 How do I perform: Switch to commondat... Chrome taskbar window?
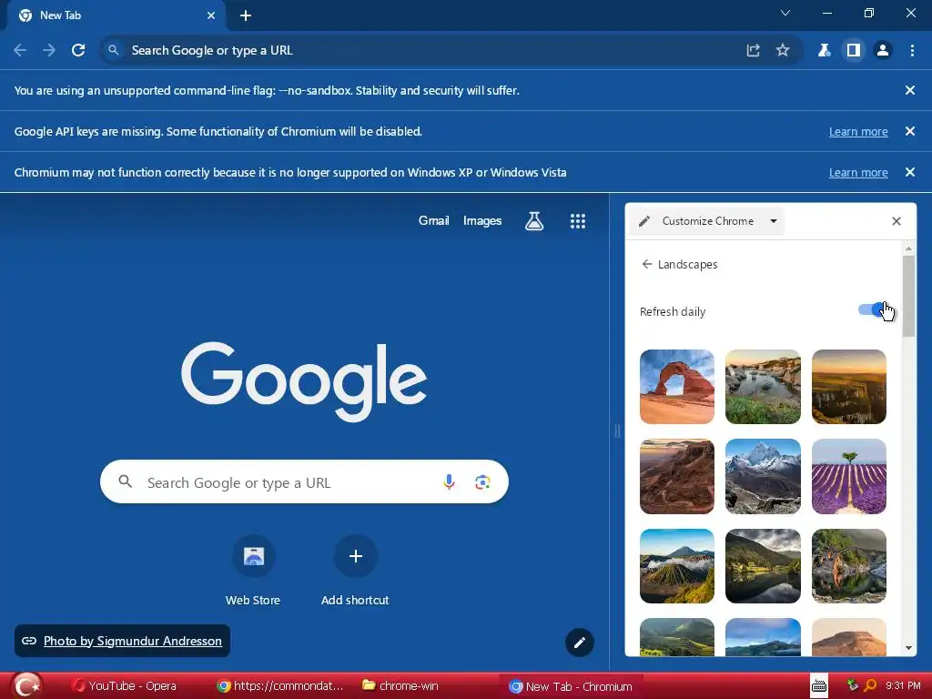click(x=280, y=686)
